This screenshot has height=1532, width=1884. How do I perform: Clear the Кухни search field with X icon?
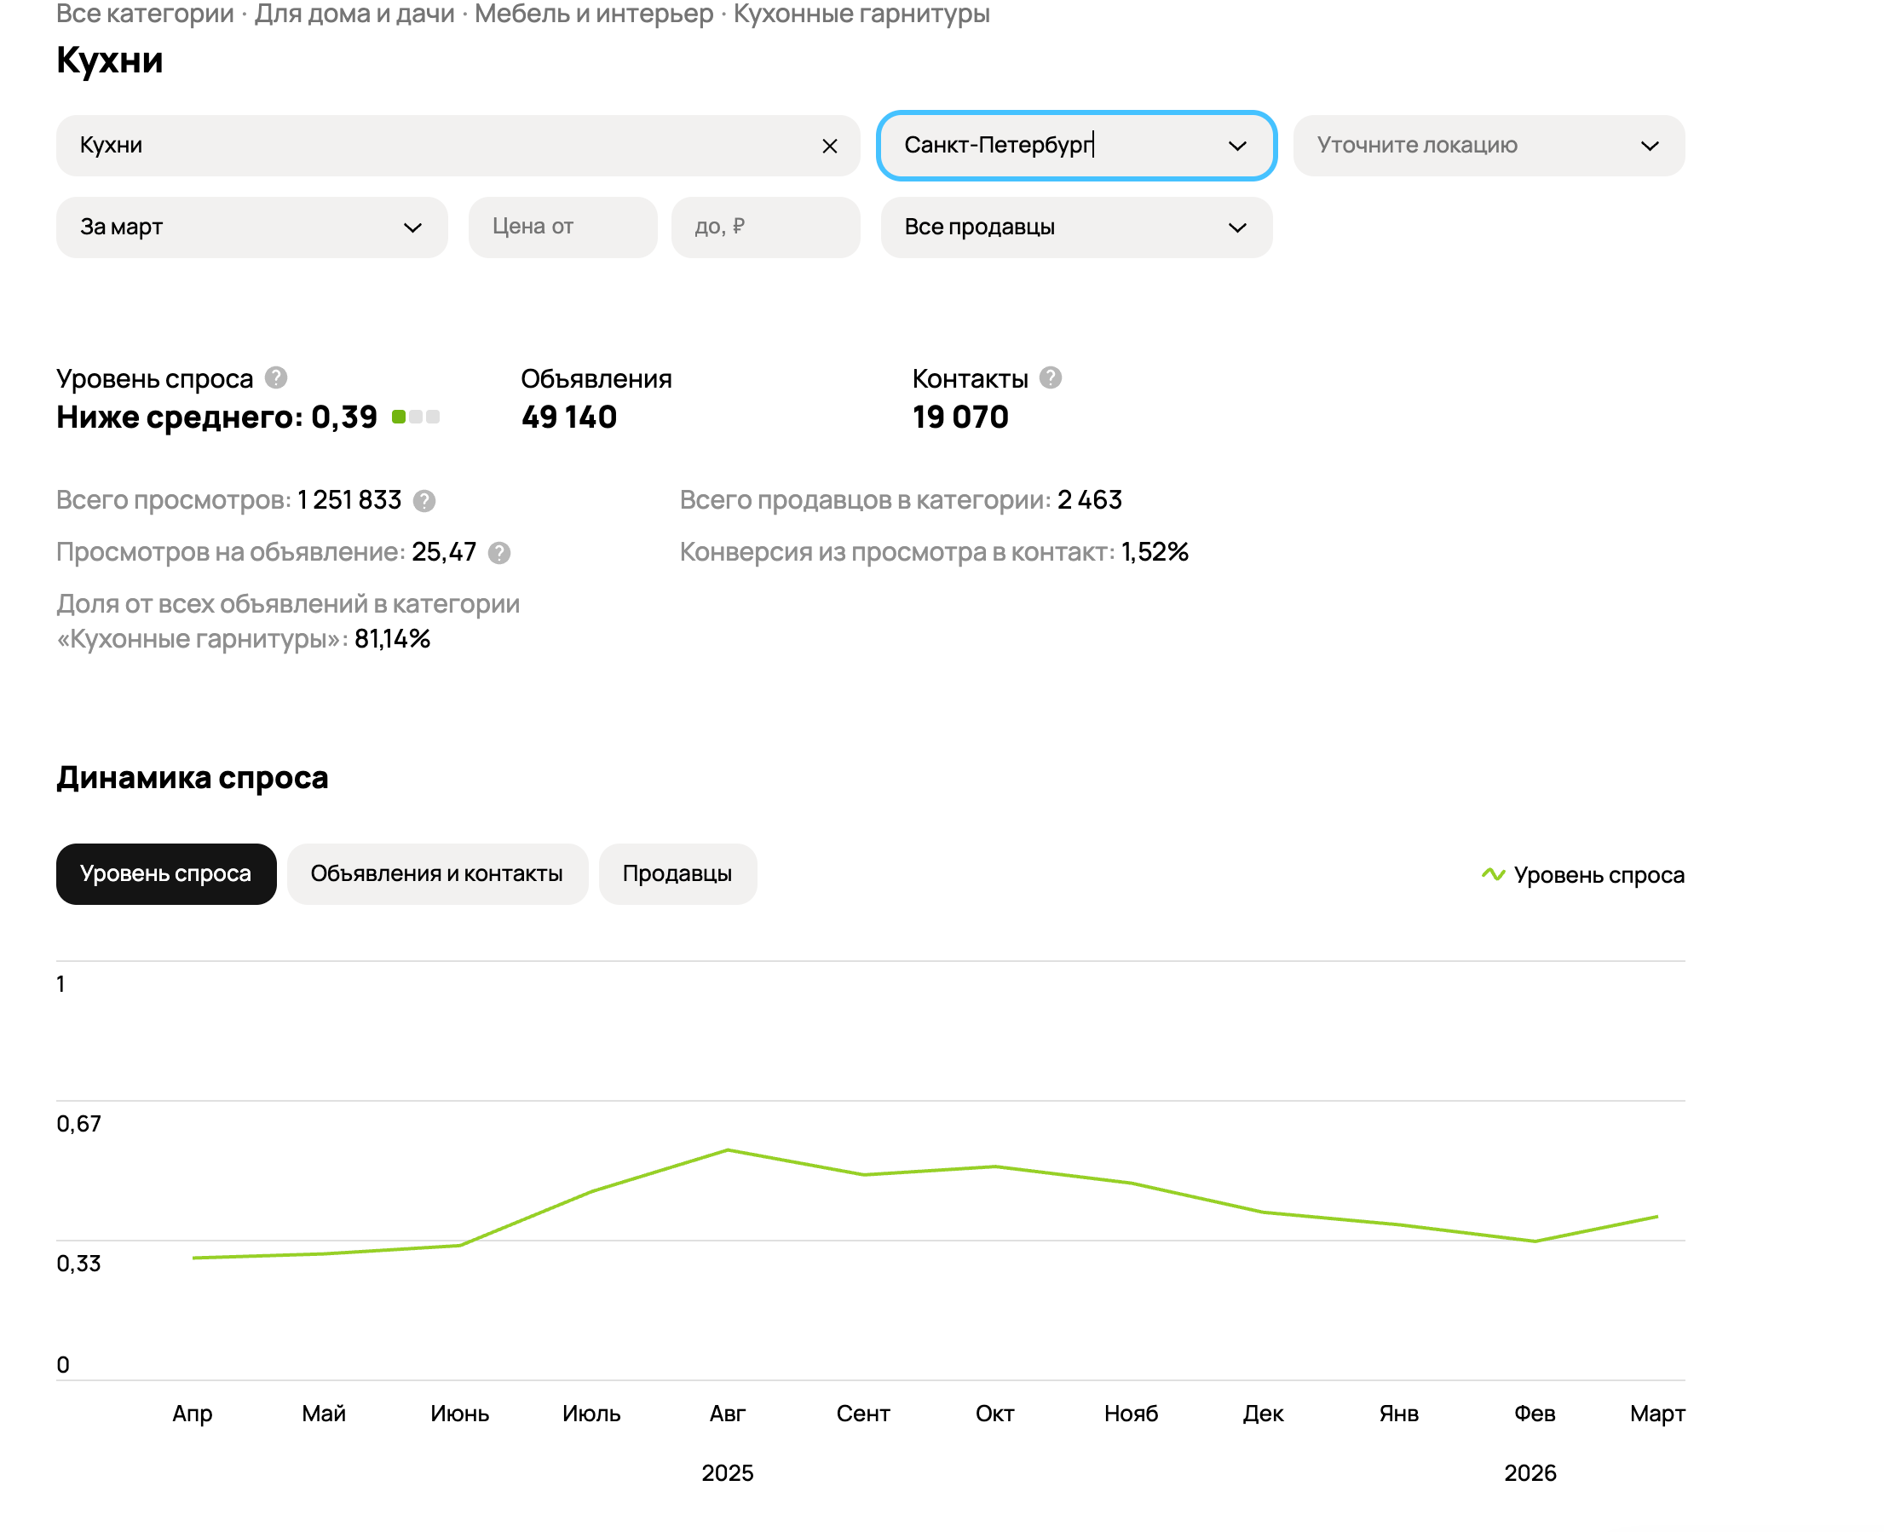[x=828, y=146]
